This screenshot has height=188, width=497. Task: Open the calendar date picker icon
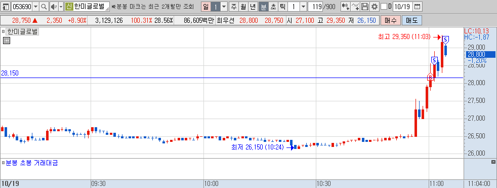[x=418, y=7]
